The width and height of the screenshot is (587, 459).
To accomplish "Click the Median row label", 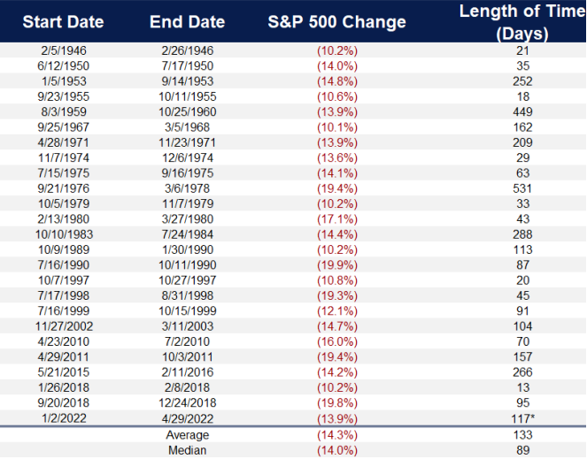I will 187,450.
